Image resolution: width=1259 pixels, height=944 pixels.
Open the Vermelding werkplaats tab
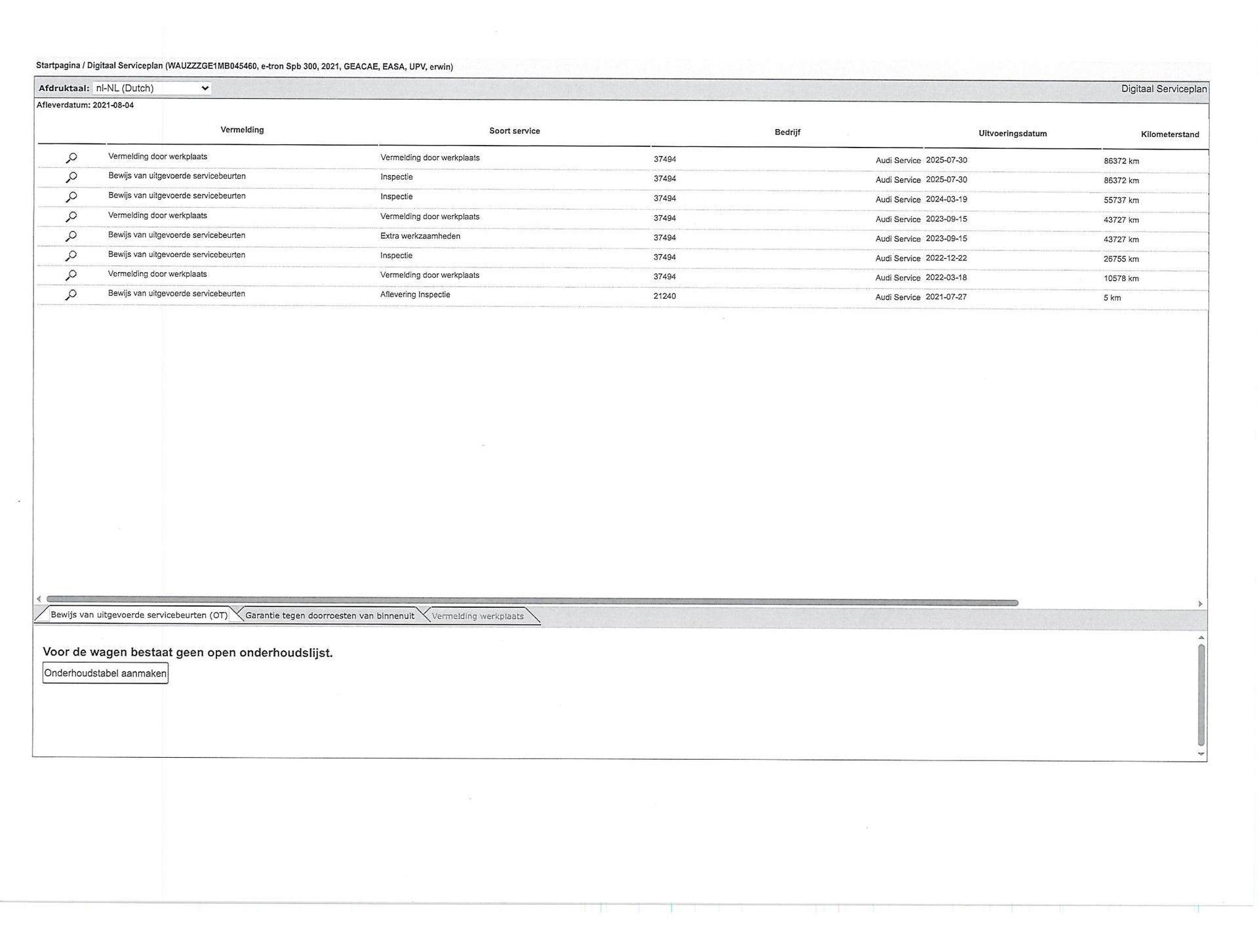click(477, 616)
